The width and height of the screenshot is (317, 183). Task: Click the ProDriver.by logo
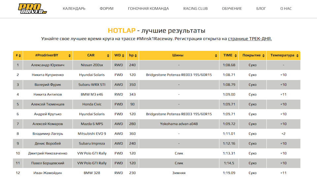(x=32, y=9)
